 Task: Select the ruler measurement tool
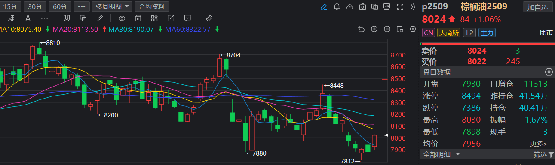(x=209, y=18)
